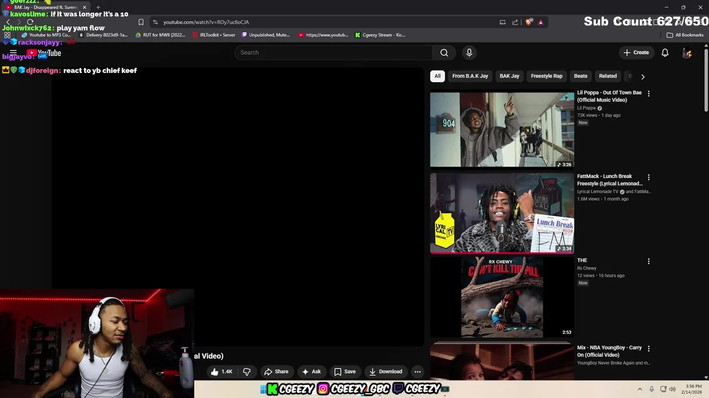Like the video with the thumbs-up button

pos(221,371)
